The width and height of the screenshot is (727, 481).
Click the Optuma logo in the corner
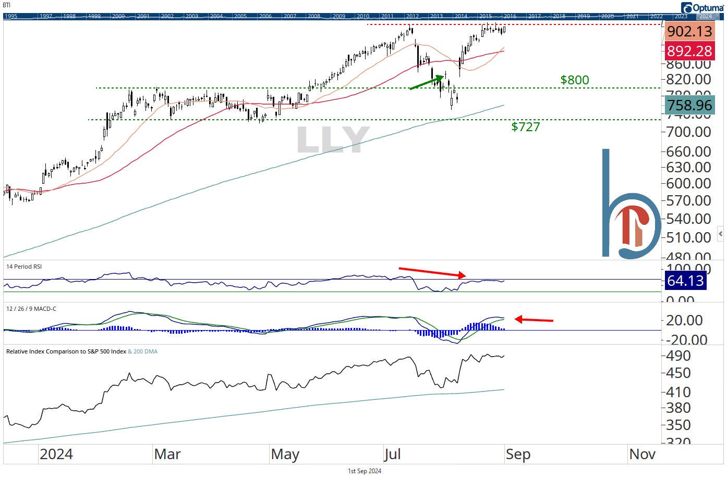pyautogui.click(x=702, y=7)
